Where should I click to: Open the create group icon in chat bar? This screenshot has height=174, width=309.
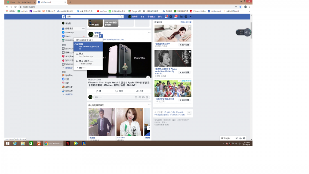240,138
